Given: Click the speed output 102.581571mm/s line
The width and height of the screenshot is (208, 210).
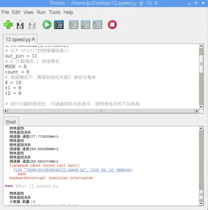Looking at the screenshot, I should pyautogui.click(x=34, y=161).
